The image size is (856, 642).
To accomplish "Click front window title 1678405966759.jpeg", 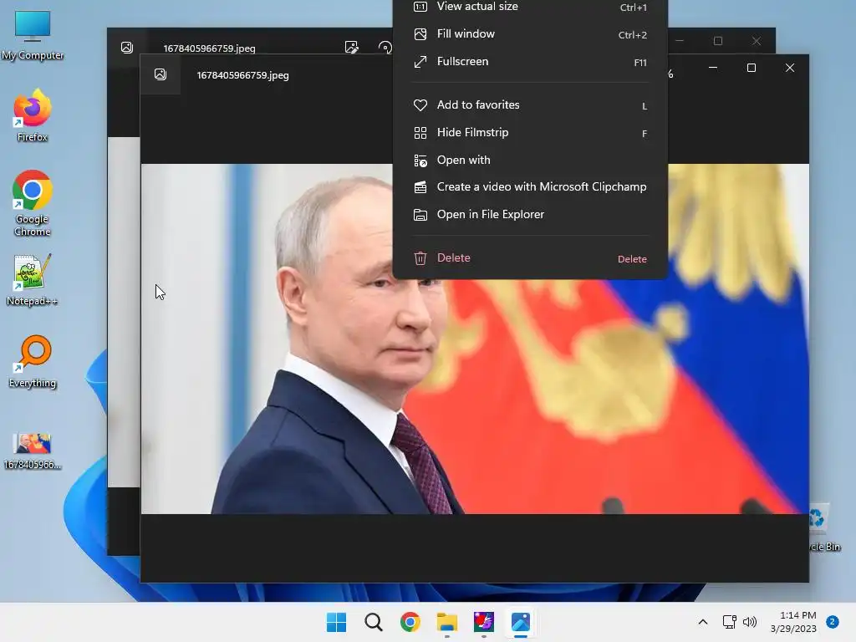I will click(x=243, y=75).
